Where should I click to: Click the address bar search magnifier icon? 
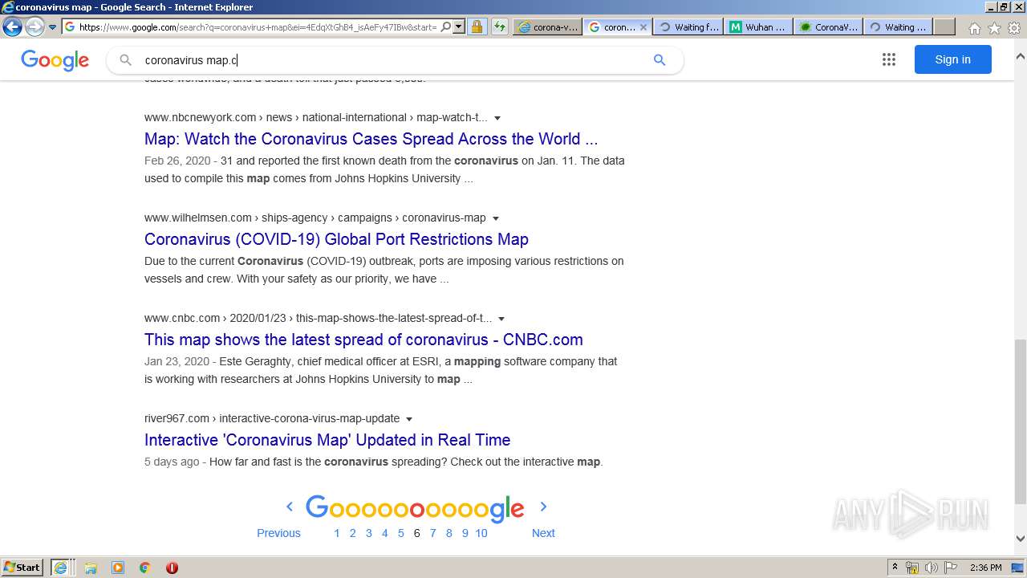(446, 26)
